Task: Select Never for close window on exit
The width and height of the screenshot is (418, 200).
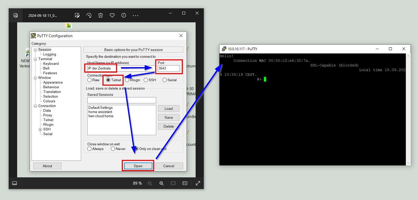Action: pyautogui.click(x=113, y=149)
